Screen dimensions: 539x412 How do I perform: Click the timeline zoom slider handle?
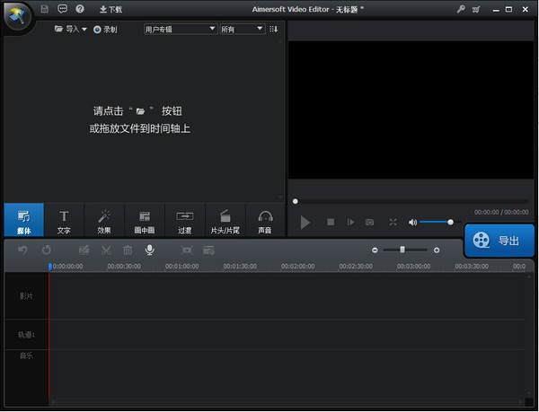tap(402, 250)
